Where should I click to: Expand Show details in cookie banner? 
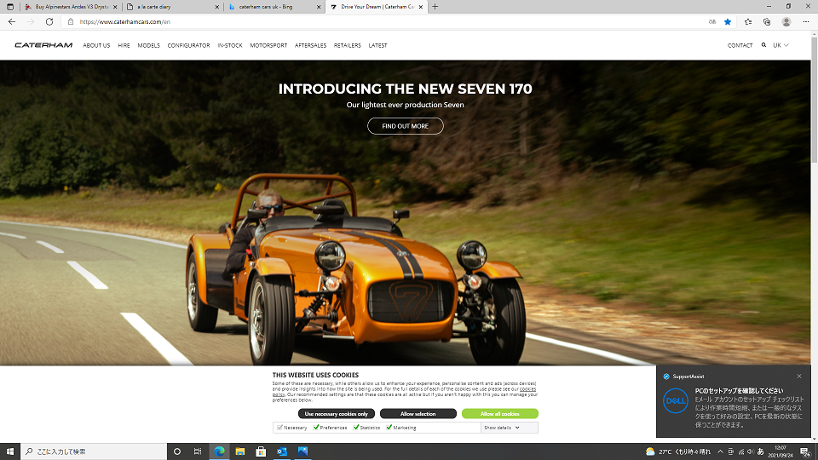tap(502, 428)
